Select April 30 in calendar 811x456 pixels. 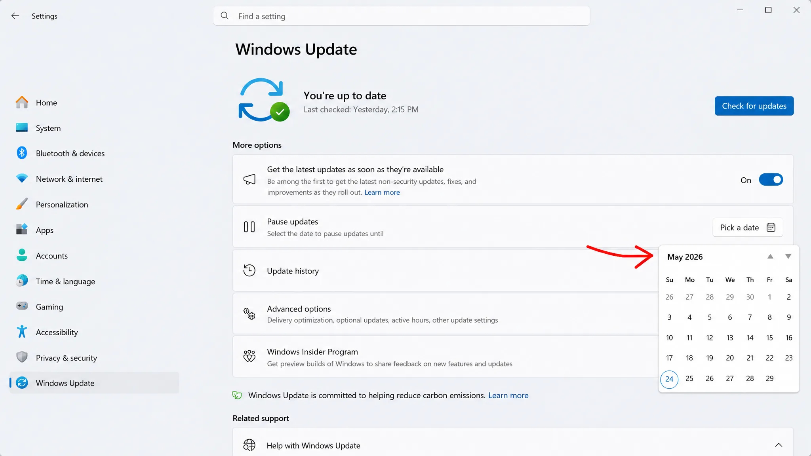(x=750, y=297)
